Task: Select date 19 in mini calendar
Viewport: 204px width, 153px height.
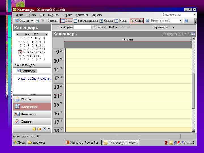Action: [20, 52]
